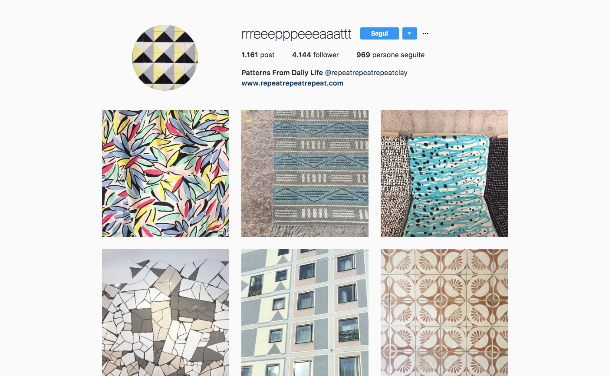Open the colorful leaf pattern post

165,173
